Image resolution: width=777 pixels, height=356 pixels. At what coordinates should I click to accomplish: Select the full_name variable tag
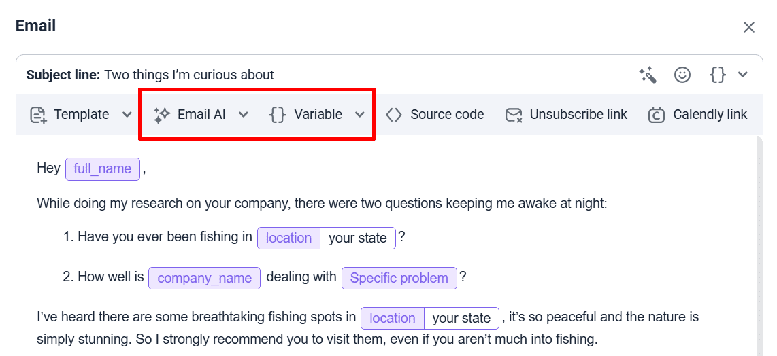click(103, 169)
